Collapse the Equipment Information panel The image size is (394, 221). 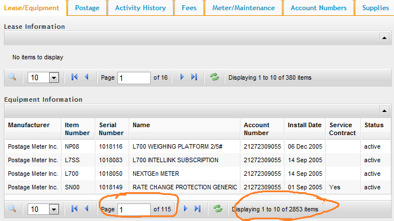[384, 111]
